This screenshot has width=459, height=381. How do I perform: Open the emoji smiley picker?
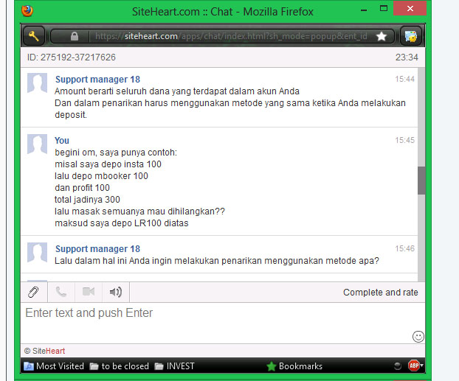click(x=418, y=337)
